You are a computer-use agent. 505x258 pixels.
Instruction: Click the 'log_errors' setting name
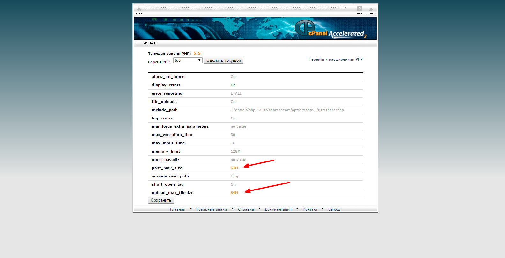point(162,118)
